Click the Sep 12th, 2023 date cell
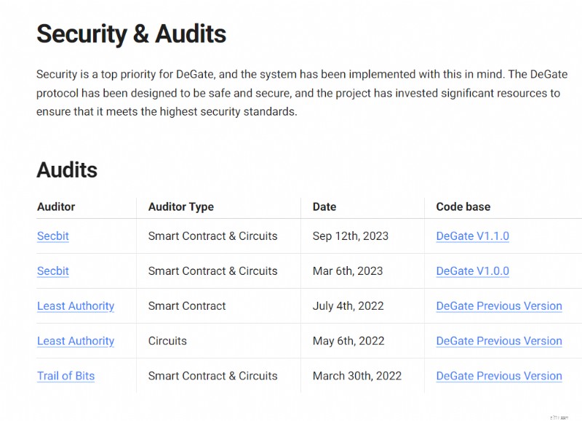The height and width of the screenshot is (421, 582). [351, 236]
